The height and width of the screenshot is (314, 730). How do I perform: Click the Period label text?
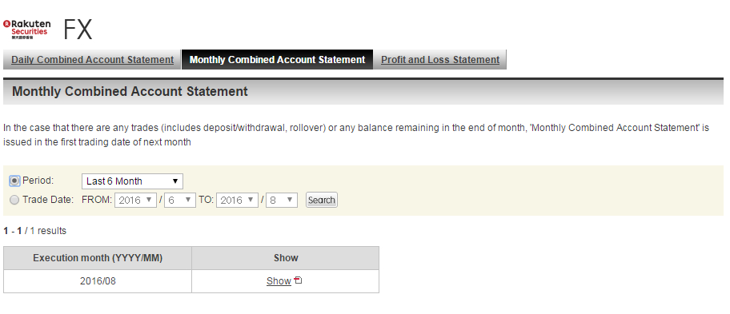click(x=38, y=181)
